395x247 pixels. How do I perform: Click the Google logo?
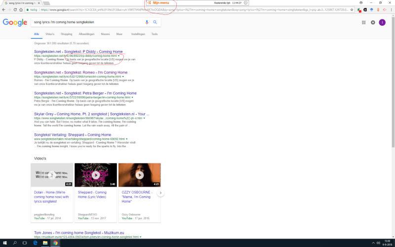point(15,22)
